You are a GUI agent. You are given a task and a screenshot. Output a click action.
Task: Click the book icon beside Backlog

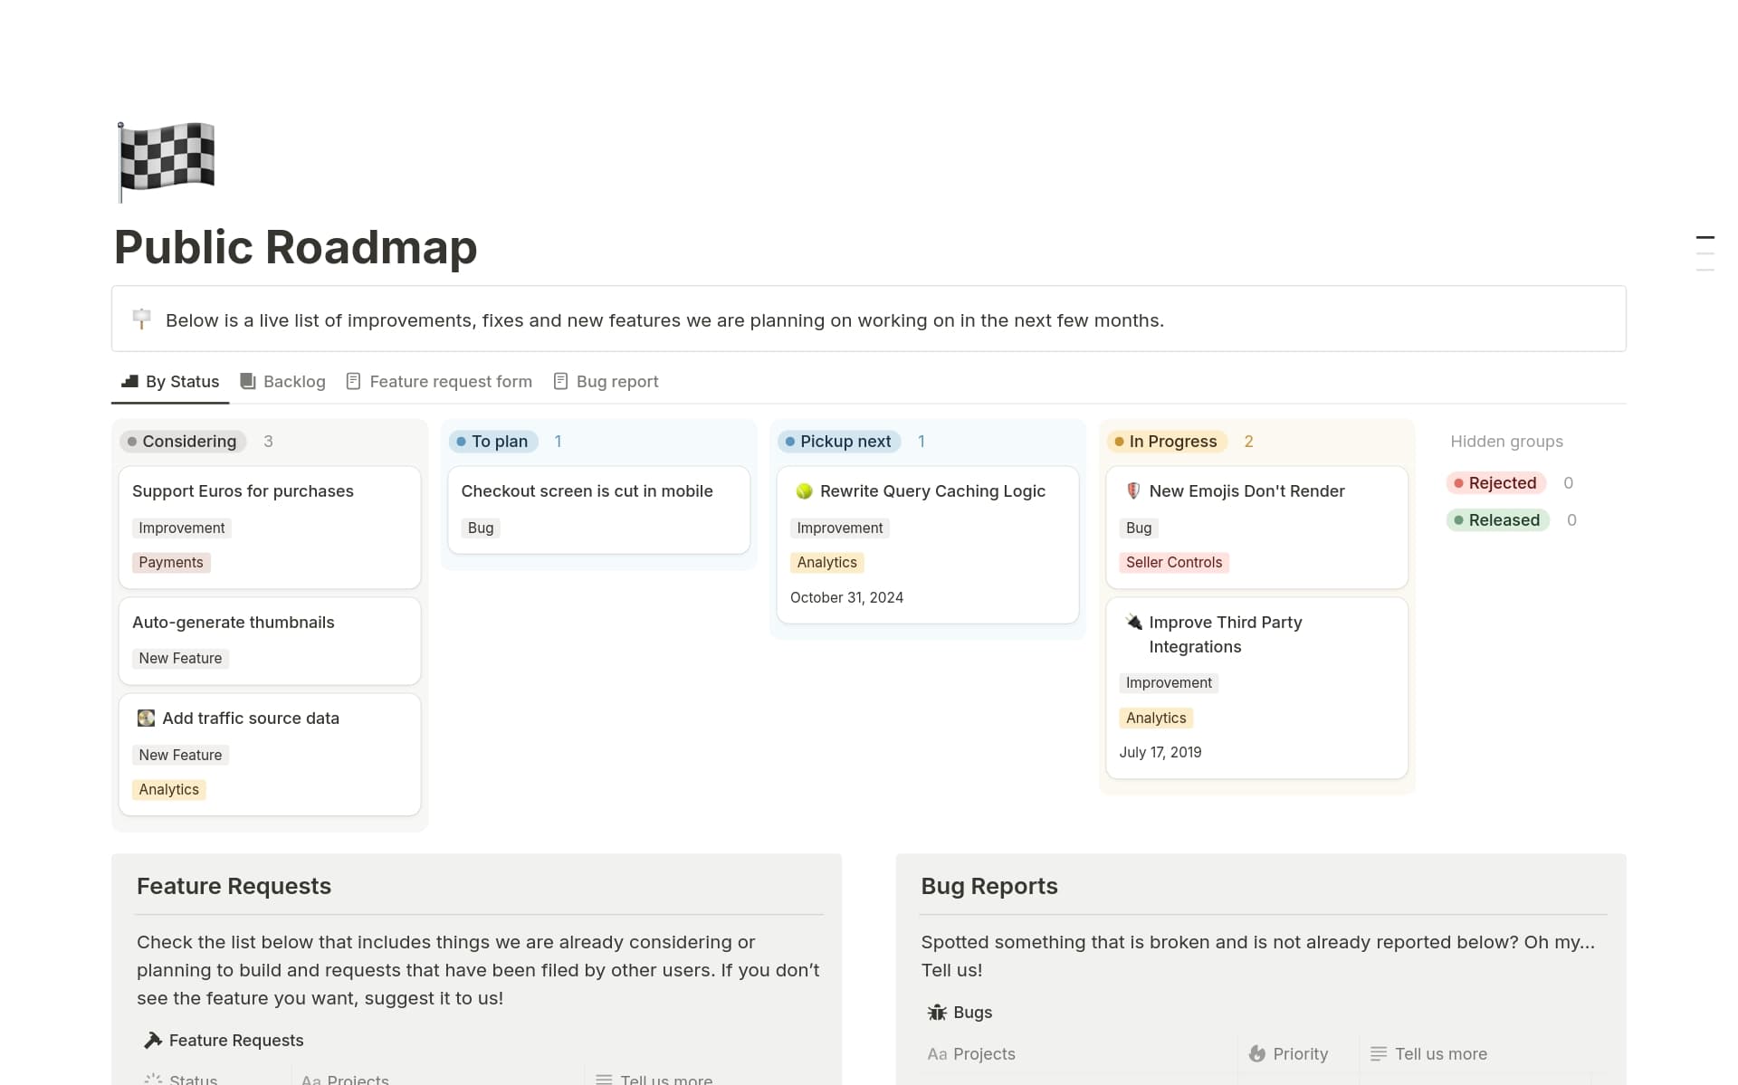point(246,381)
